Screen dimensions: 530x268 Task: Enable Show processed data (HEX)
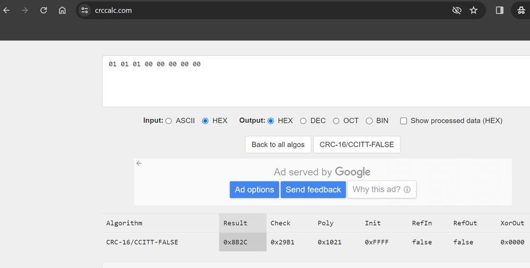tap(404, 121)
